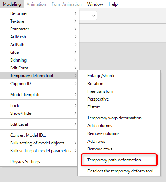Click Remove rows entry
The height and width of the screenshot is (182, 166).
[x=119, y=149]
